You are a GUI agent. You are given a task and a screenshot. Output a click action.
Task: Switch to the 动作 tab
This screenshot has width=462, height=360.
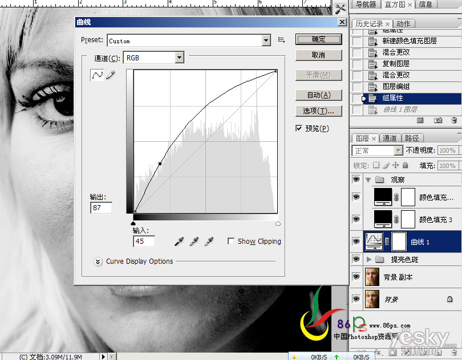[x=403, y=23]
